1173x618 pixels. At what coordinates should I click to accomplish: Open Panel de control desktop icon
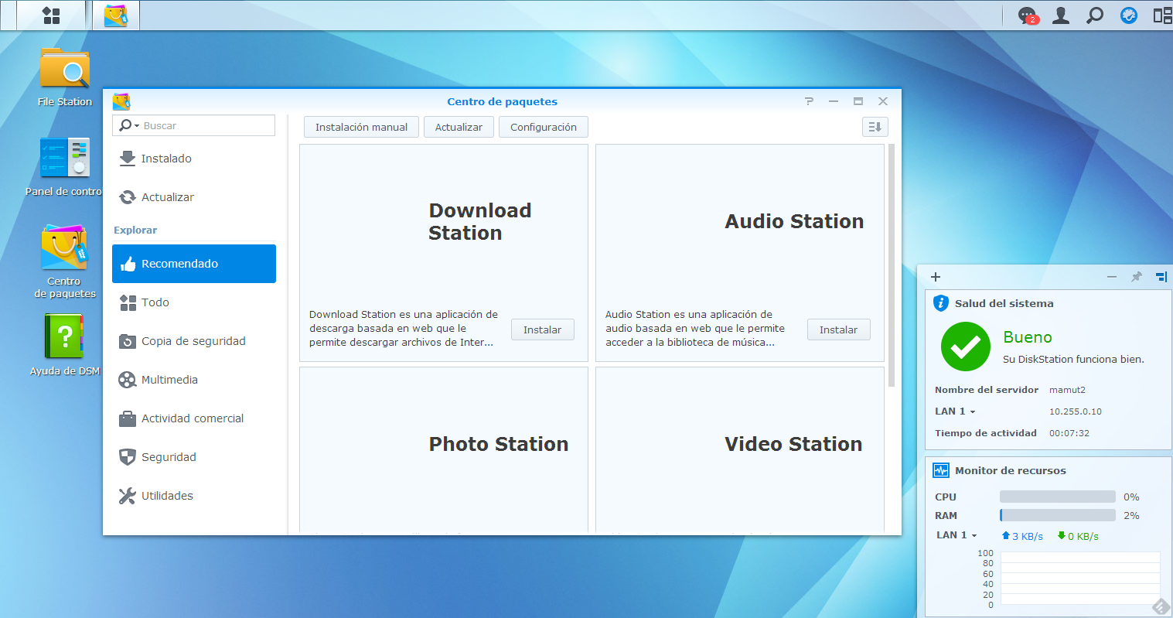(x=64, y=166)
